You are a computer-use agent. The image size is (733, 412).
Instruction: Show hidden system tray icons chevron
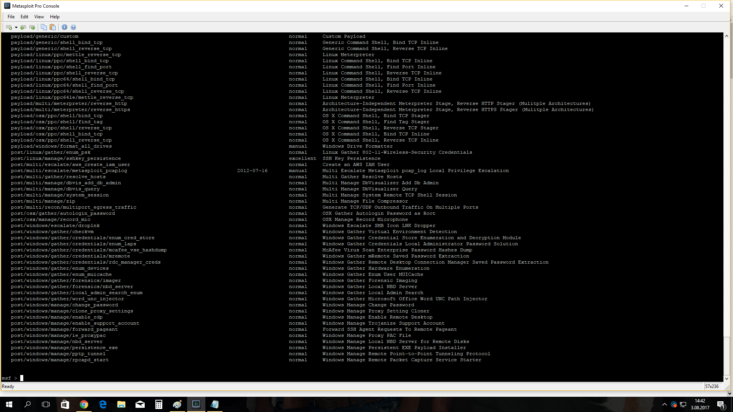tap(665, 404)
